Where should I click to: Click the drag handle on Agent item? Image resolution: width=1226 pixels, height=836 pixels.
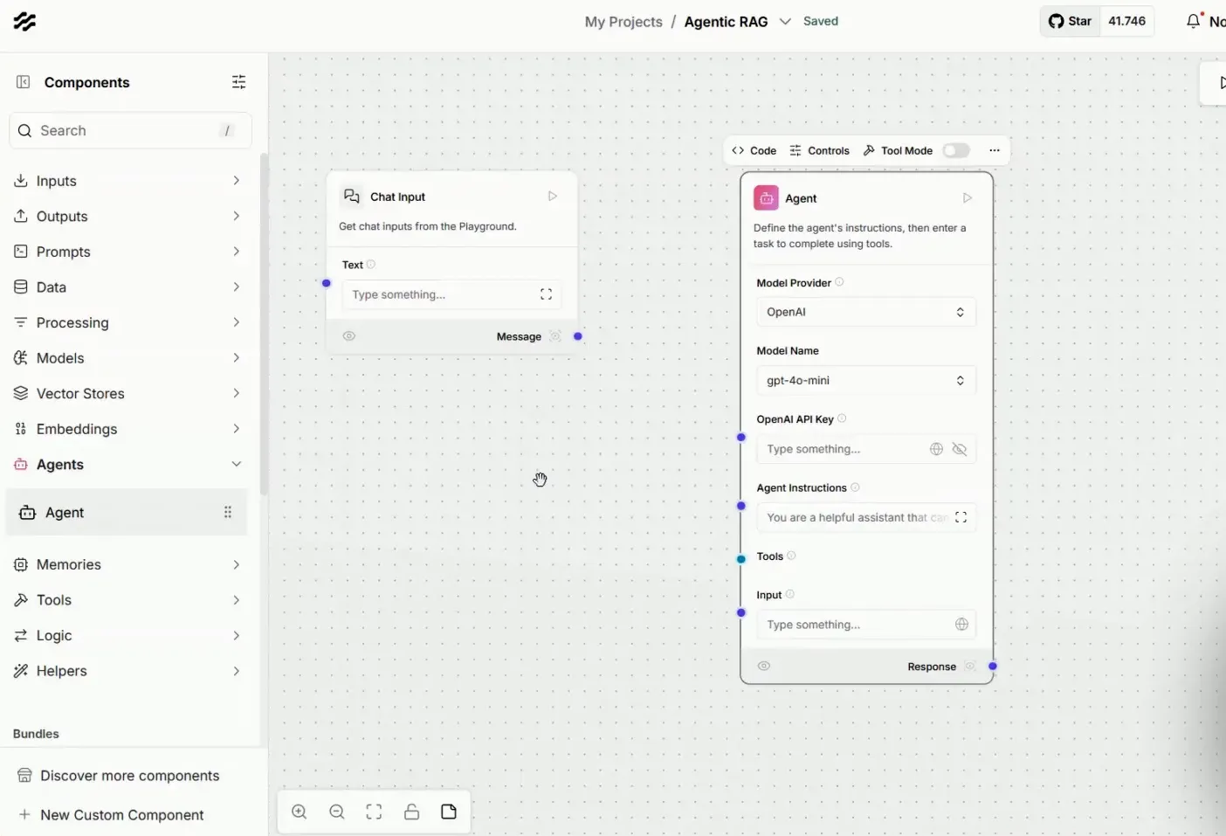(228, 513)
